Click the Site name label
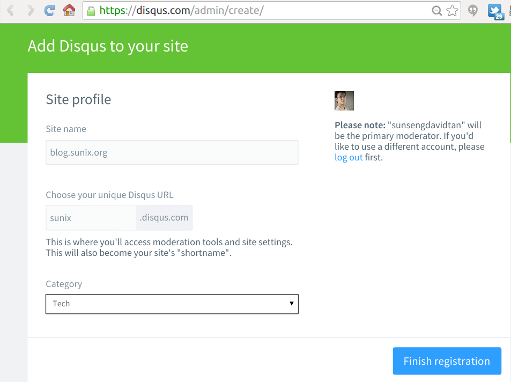 pos(66,129)
